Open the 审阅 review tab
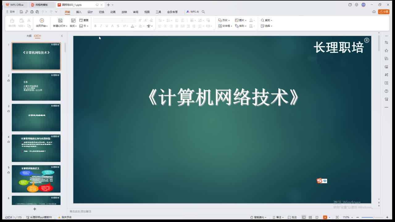The image size is (395, 222). [136, 12]
